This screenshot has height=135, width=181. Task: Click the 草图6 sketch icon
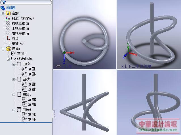click(24, 69)
